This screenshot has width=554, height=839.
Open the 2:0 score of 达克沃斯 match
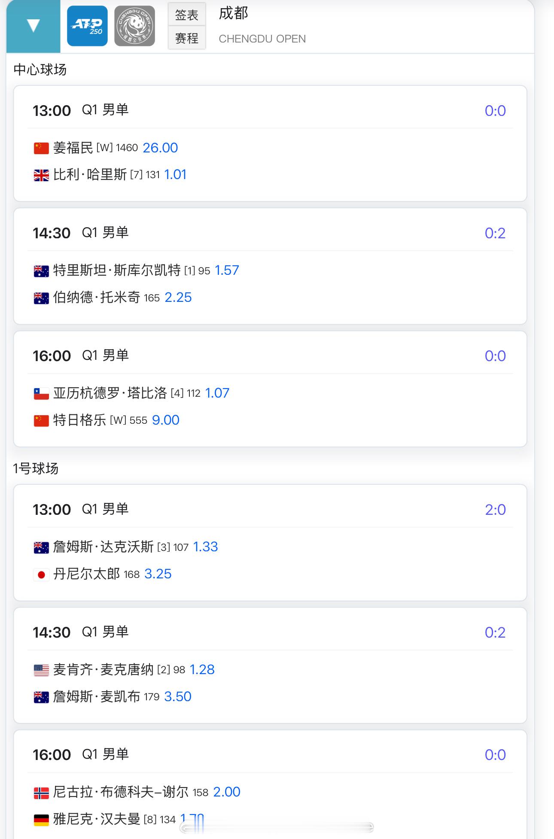tap(495, 510)
